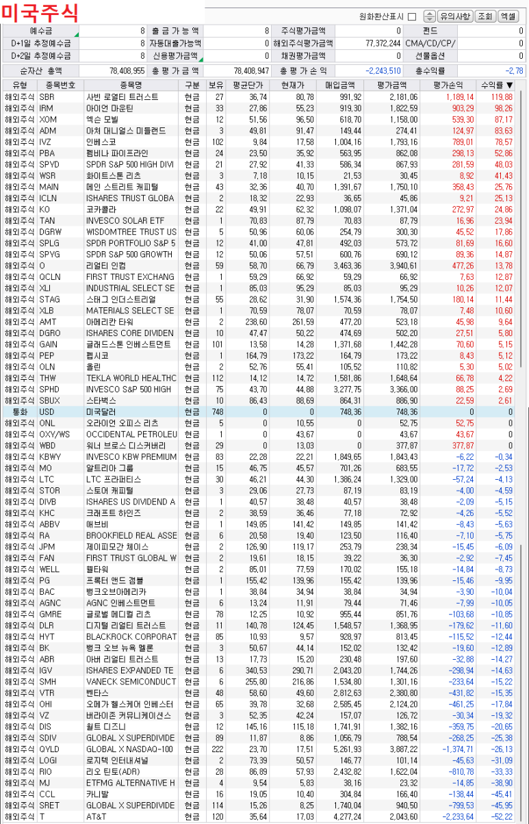Viewport: 529px width, 824px height.
Task: Select the MO 알트리아 그룹 row
Action: coord(259,468)
